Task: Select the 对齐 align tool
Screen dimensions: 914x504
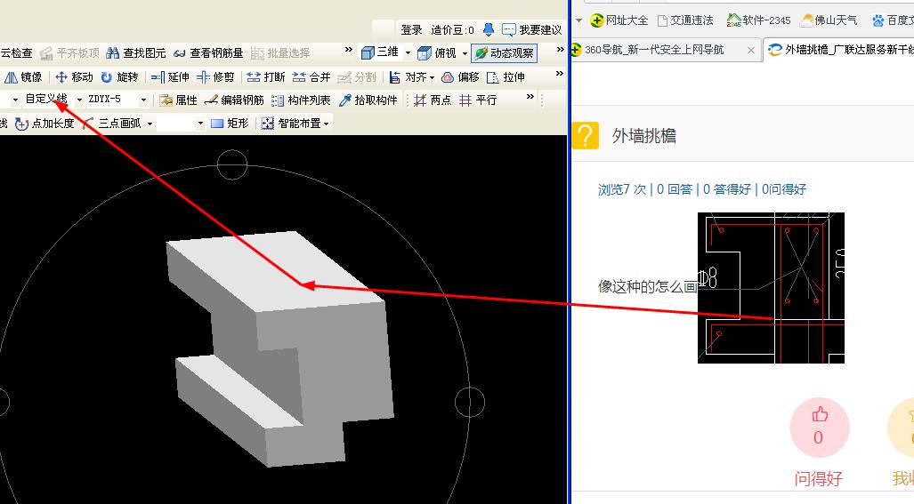Action: click(408, 76)
